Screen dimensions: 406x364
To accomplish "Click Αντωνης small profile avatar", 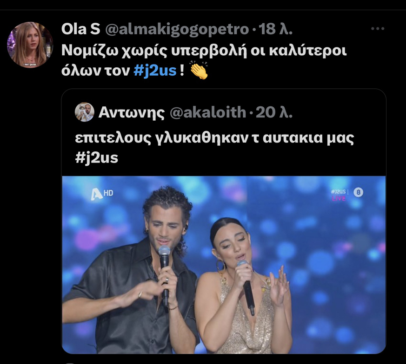I will pos(85,112).
